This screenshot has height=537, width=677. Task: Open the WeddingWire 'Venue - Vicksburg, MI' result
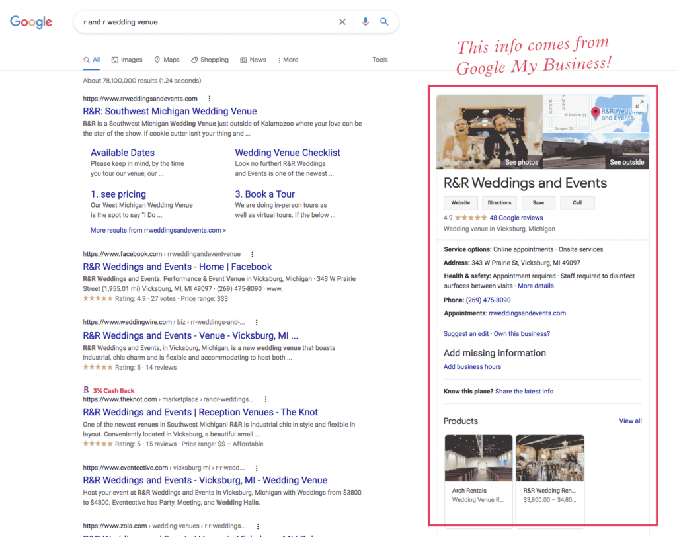(190, 336)
